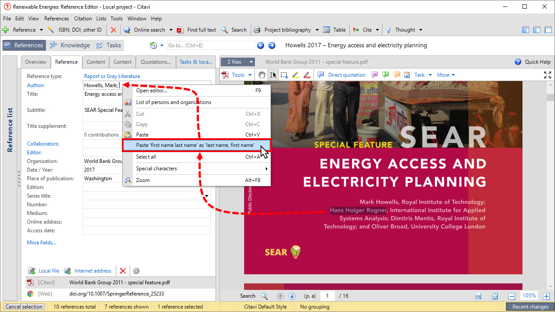
Task: Toggle full screen PDF preview icon
Action: click(548, 75)
